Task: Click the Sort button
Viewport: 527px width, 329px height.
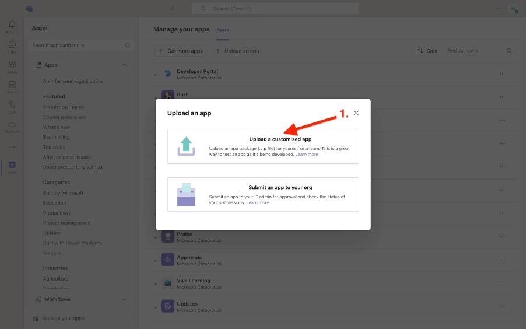Action: click(427, 51)
